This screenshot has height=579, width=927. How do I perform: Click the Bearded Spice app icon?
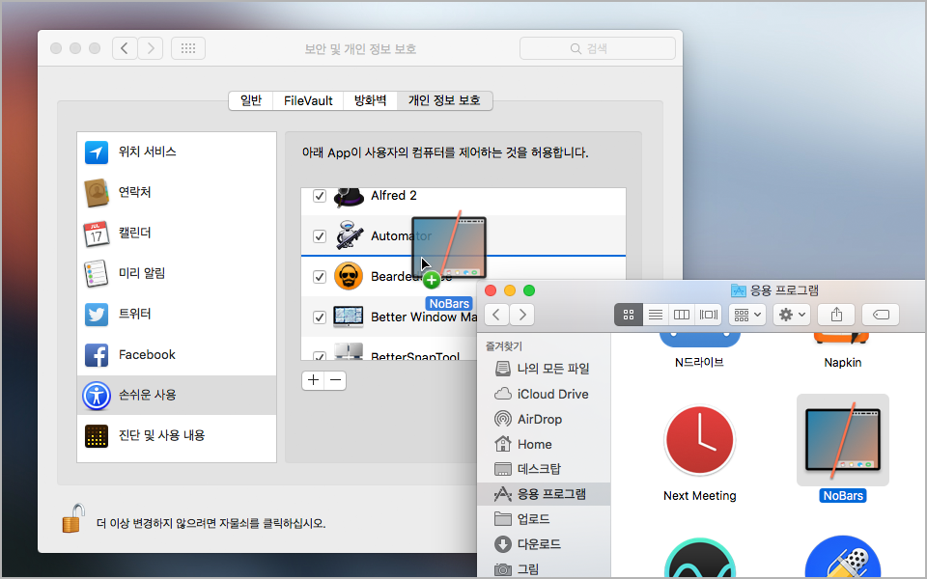click(x=349, y=276)
